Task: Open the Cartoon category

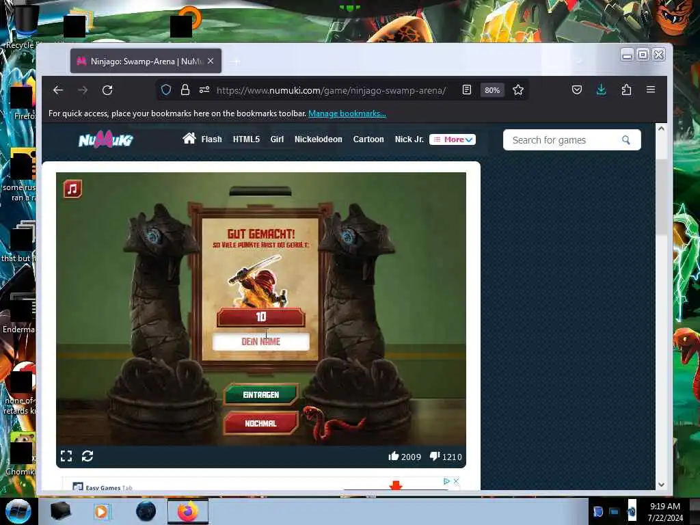Action: pos(368,139)
